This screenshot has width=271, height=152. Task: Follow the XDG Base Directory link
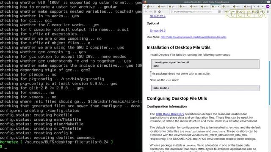tap(170, 114)
